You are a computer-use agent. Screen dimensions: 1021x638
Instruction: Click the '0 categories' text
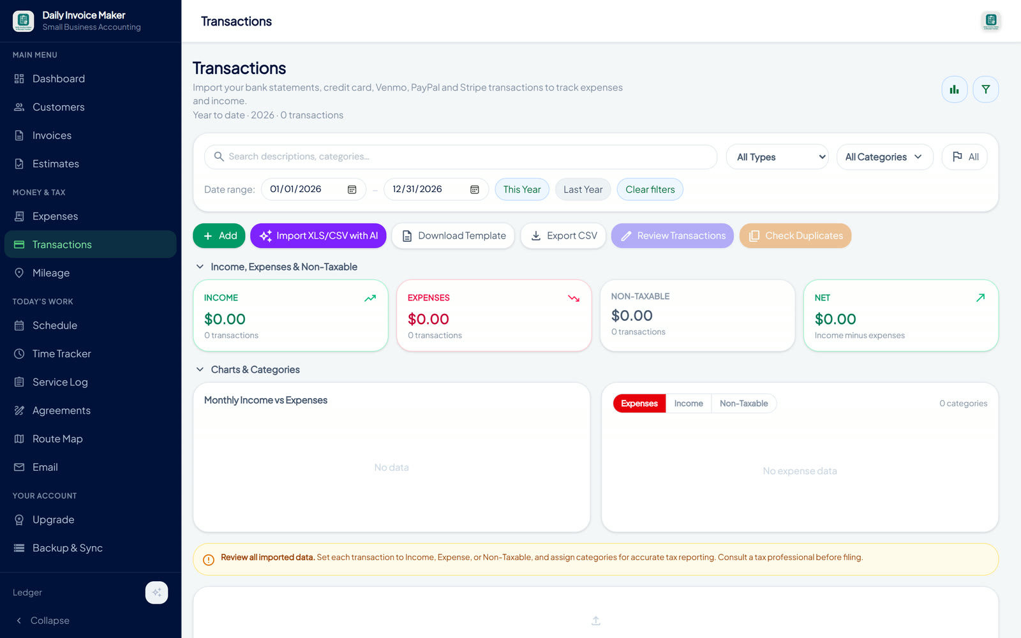coord(963,403)
